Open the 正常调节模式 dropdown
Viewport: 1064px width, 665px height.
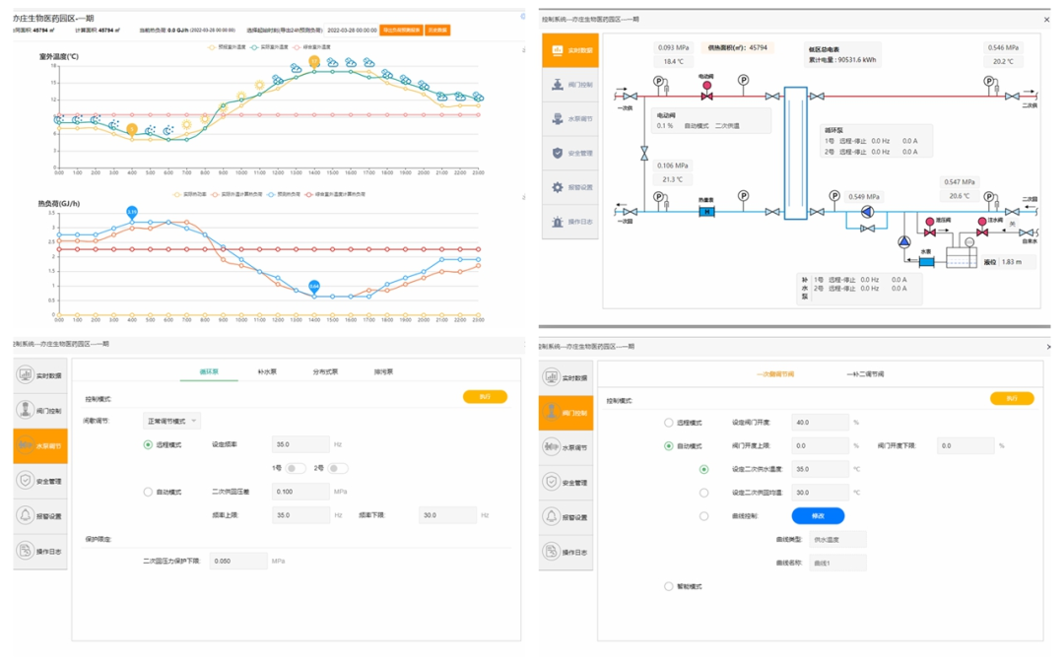click(171, 422)
